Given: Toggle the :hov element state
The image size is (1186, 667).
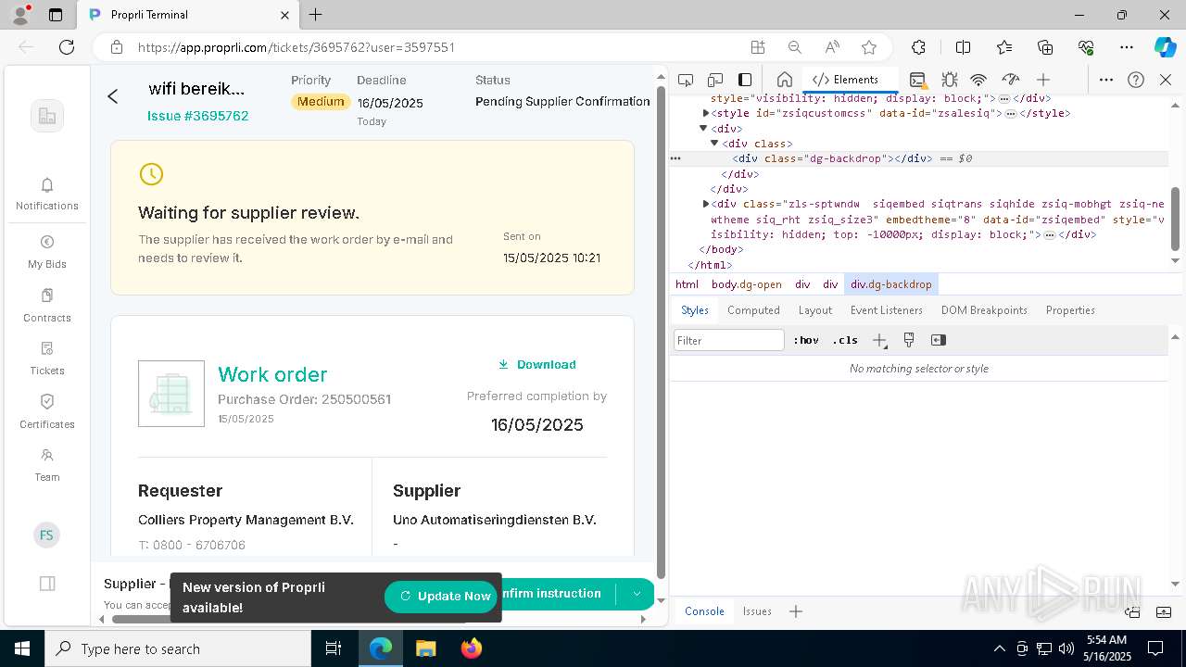Looking at the screenshot, I should coord(806,340).
